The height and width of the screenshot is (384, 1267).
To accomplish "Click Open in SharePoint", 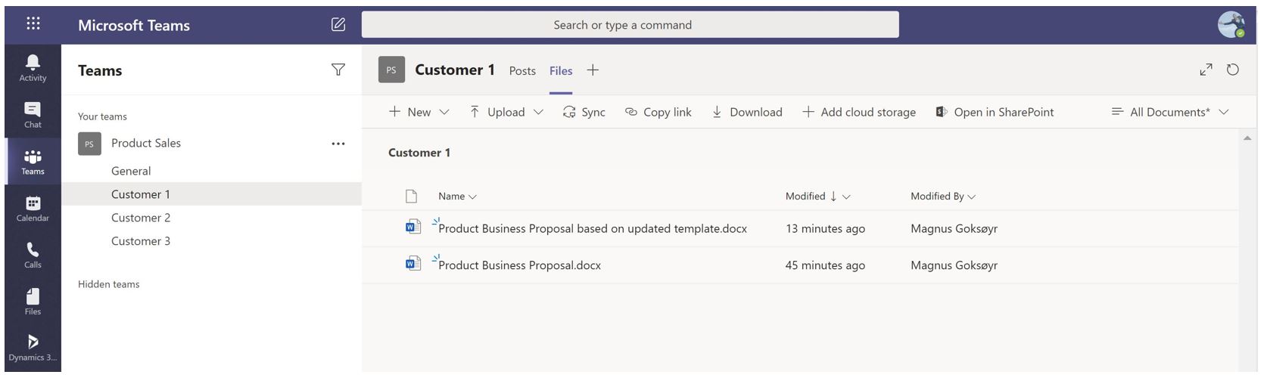I will (995, 112).
